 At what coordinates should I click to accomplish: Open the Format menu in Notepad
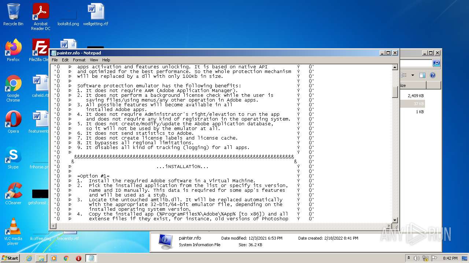[x=79, y=60]
